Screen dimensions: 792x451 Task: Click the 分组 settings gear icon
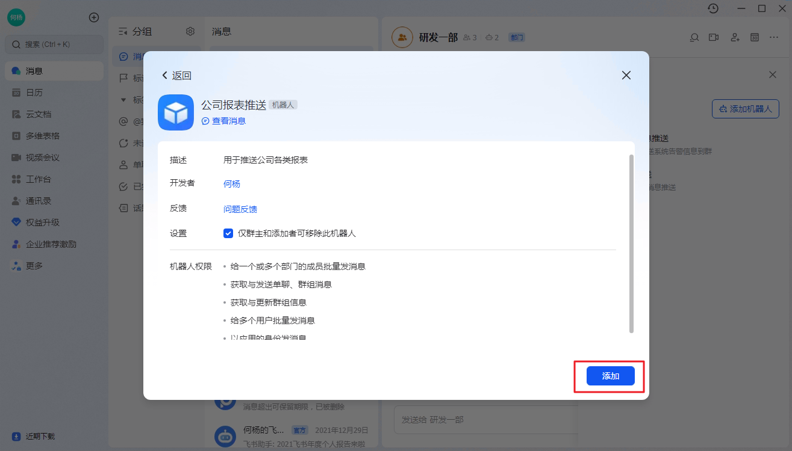(x=190, y=31)
